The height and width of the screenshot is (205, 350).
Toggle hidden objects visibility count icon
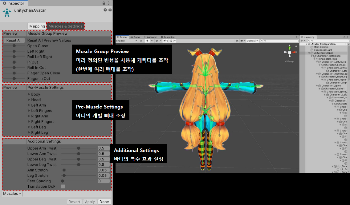(x=165, y=41)
